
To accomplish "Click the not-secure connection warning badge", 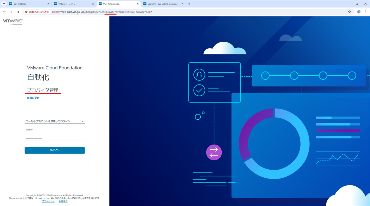I will [37, 12].
